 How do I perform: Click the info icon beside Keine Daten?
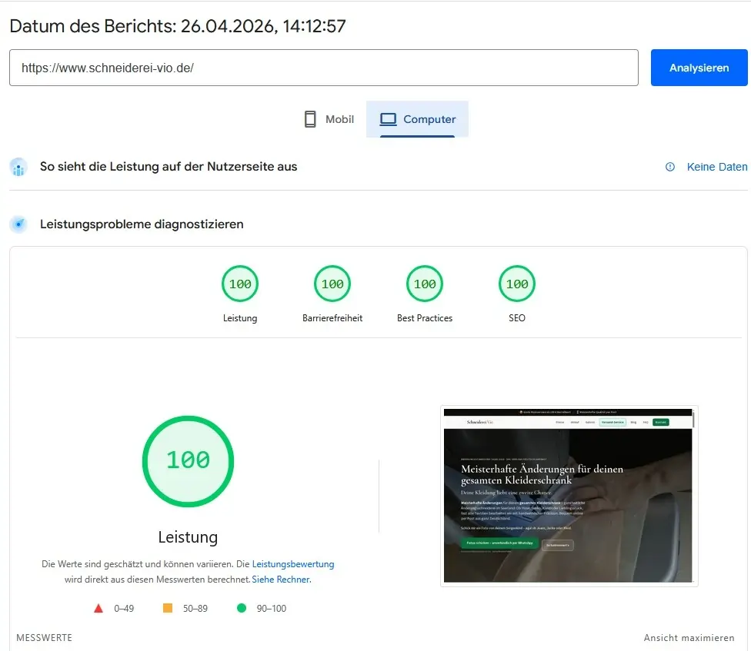(x=670, y=167)
